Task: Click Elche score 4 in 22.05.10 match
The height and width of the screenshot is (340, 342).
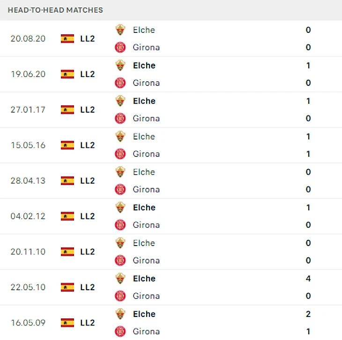Action: click(308, 278)
